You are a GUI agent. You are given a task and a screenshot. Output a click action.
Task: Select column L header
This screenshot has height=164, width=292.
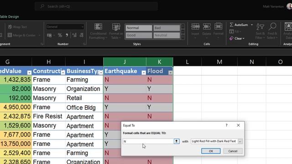[187, 62]
